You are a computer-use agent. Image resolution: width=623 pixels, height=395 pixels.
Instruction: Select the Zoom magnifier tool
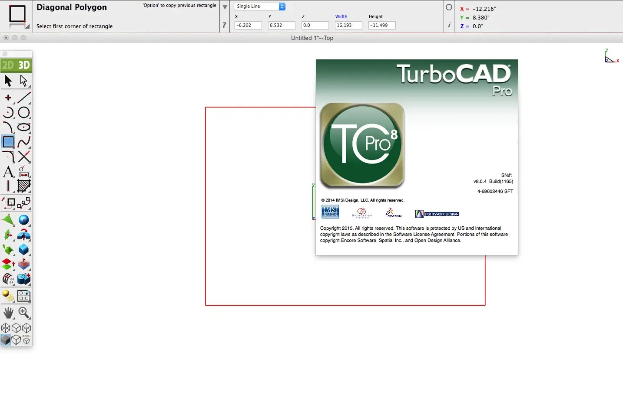click(x=24, y=313)
